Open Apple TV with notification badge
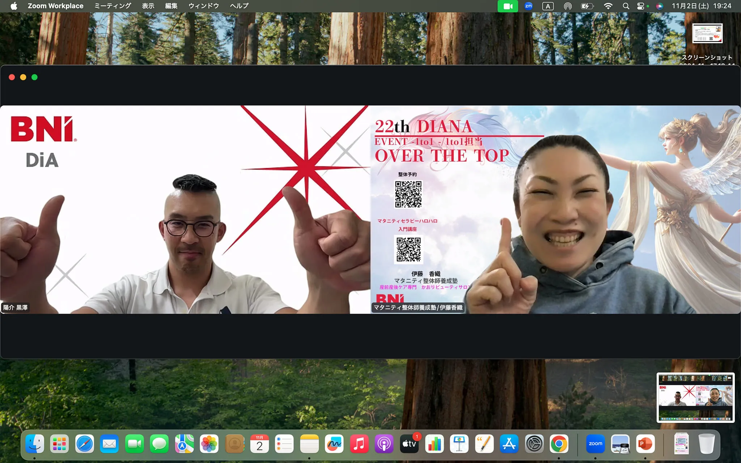Screen dimensions: 741x463 click(409, 444)
